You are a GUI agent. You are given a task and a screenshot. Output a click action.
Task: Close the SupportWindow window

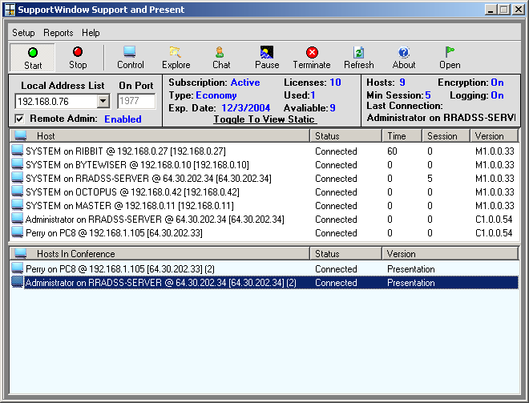coord(519,10)
